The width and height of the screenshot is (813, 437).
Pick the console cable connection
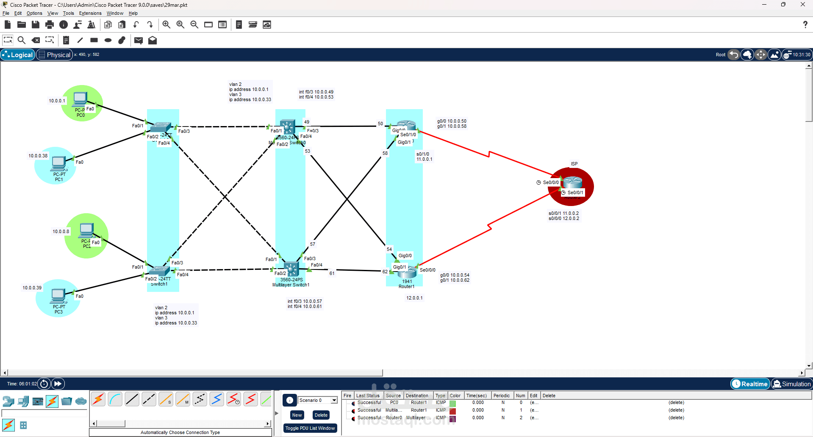click(115, 399)
